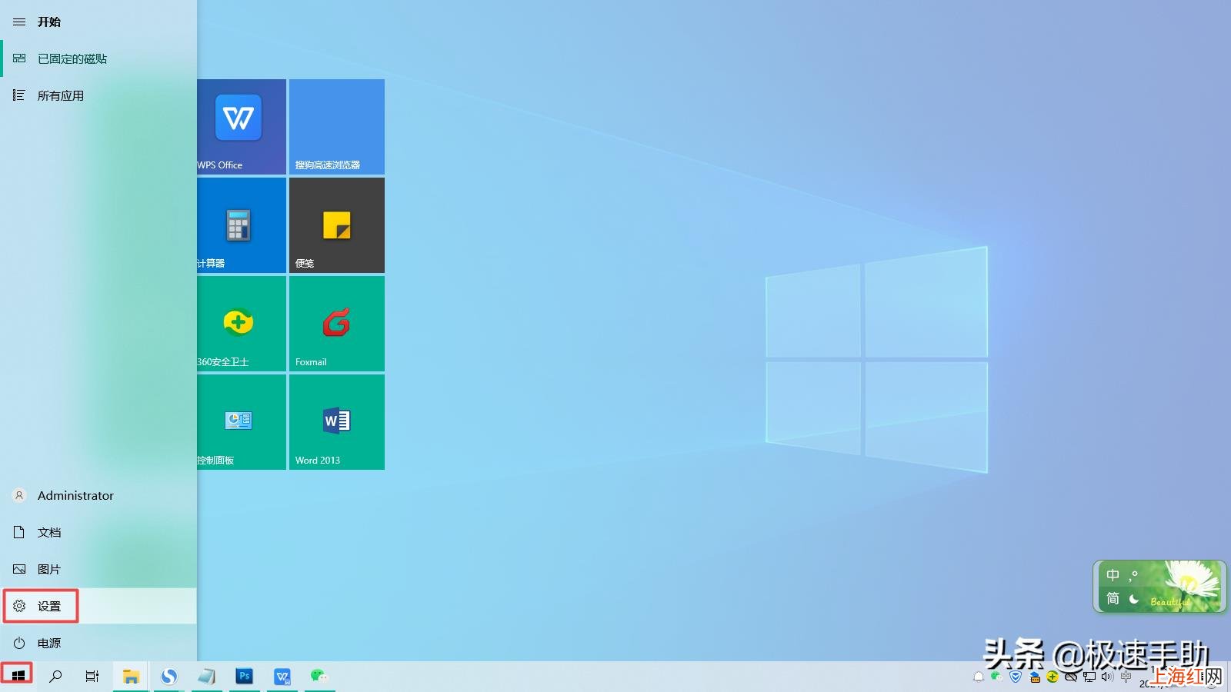Launch the 搜狗高速浏览器 tile
Screen dimensions: 1231x692
337,127
